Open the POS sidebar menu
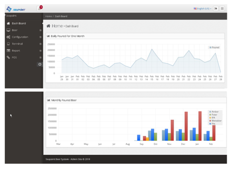Screen dimensions: 234x172 point(24,57)
